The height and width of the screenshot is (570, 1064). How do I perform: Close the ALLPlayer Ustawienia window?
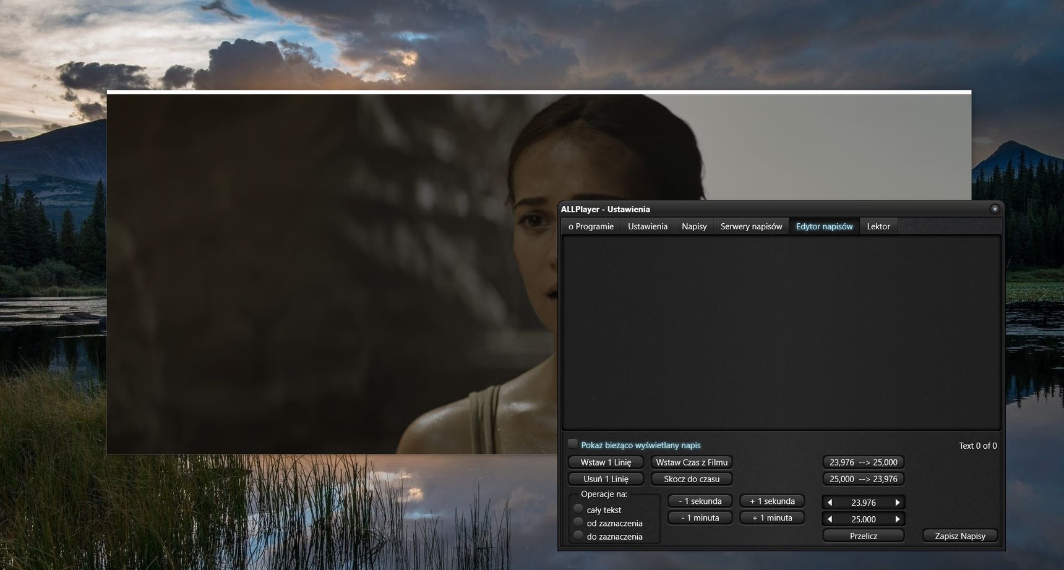pyautogui.click(x=995, y=209)
